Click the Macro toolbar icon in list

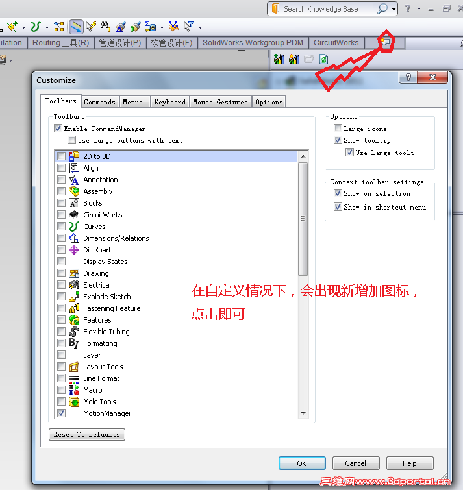tap(74, 390)
